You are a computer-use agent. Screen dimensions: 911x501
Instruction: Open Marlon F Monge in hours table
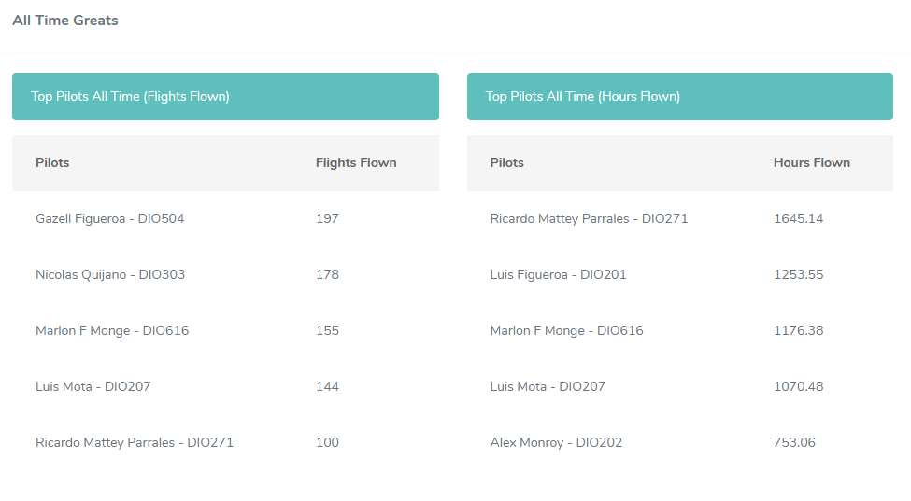pyautogui.click(x=566, y=330)
